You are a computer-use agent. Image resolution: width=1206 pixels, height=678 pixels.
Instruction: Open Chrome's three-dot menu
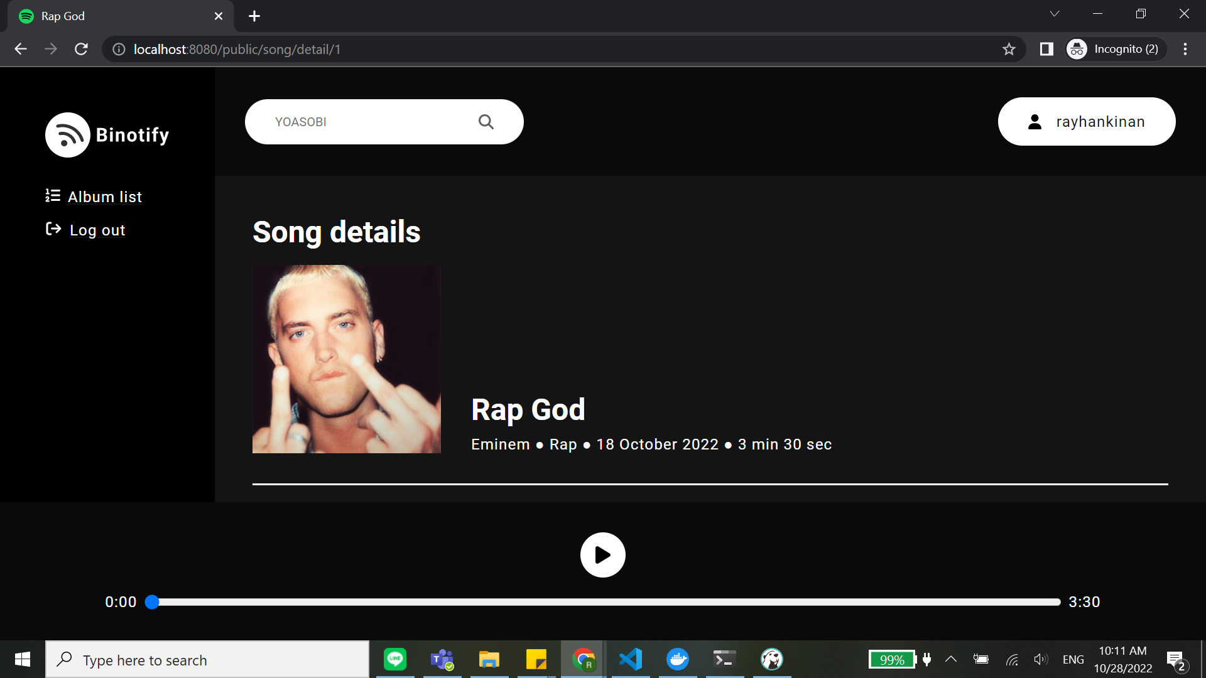(1185, 49)
